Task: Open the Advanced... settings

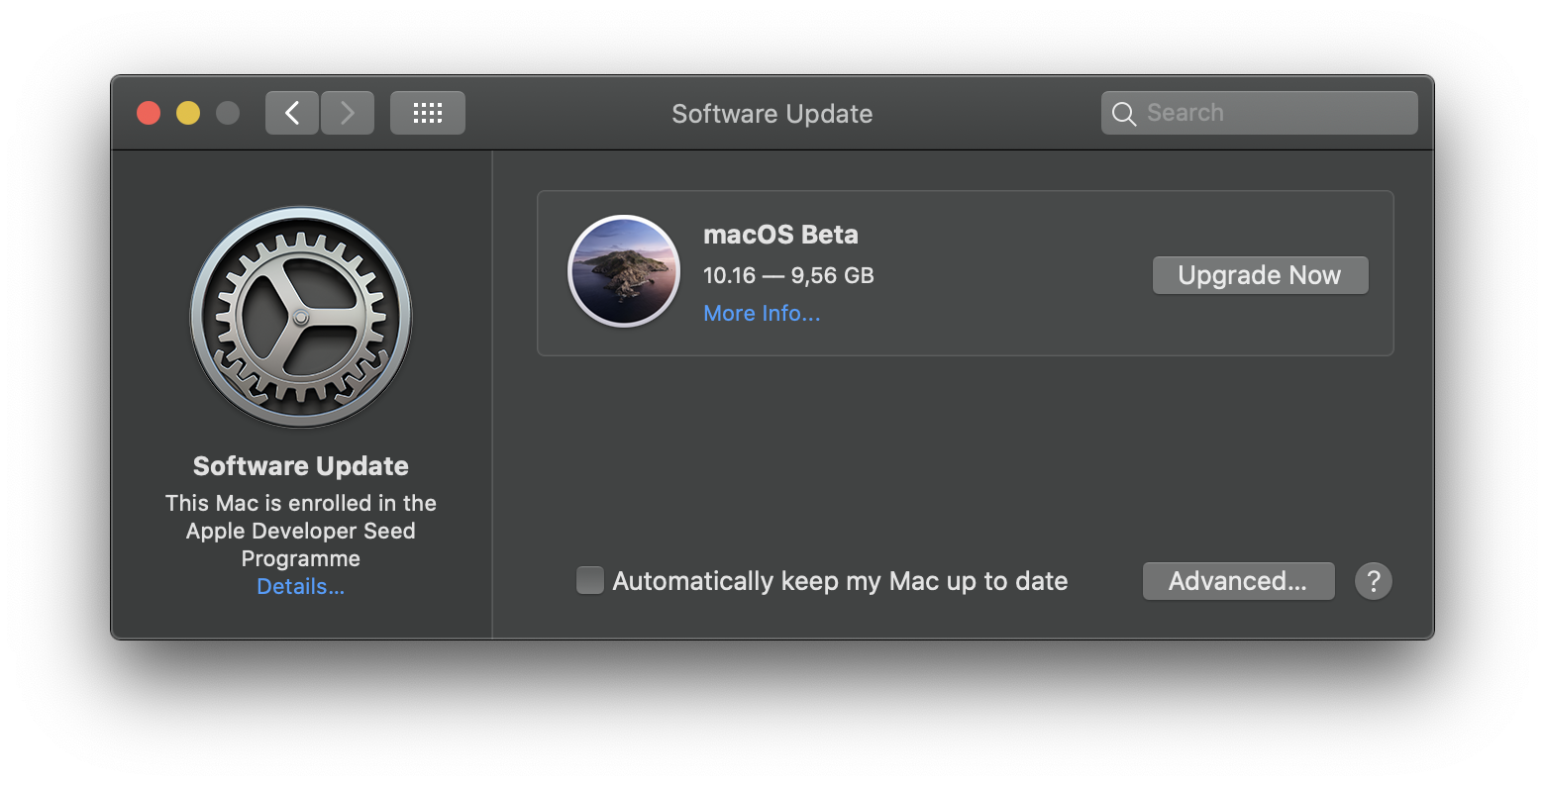Action: (x=1238, y=581)
